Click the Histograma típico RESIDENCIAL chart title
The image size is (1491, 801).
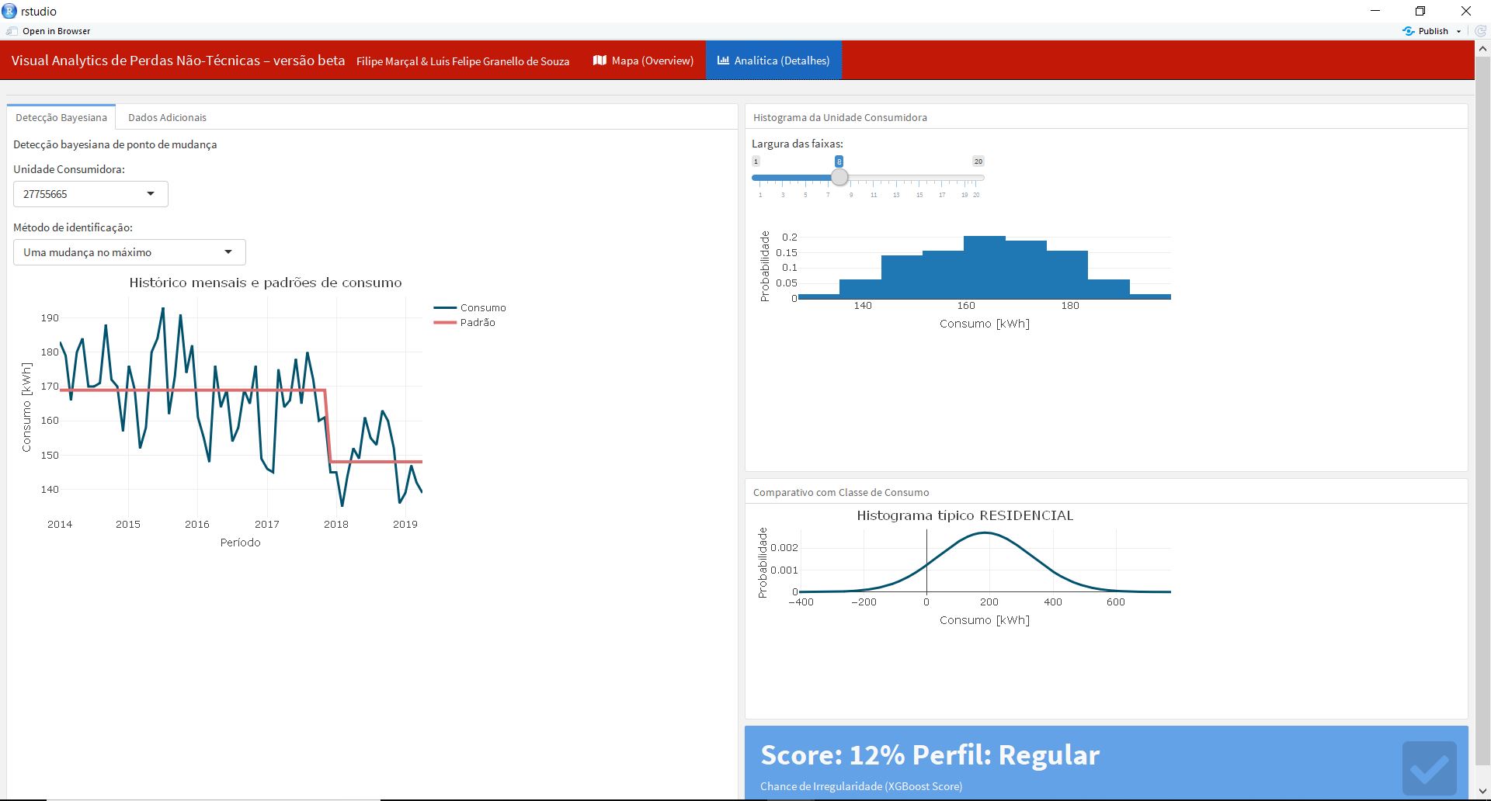(x=965, y=515)
